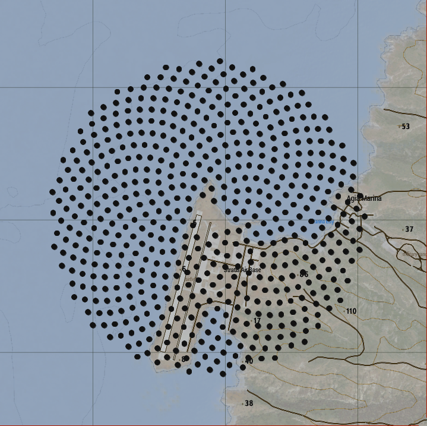
Task: Select the spot height labeled 40
Action: (x=249, y=361)
